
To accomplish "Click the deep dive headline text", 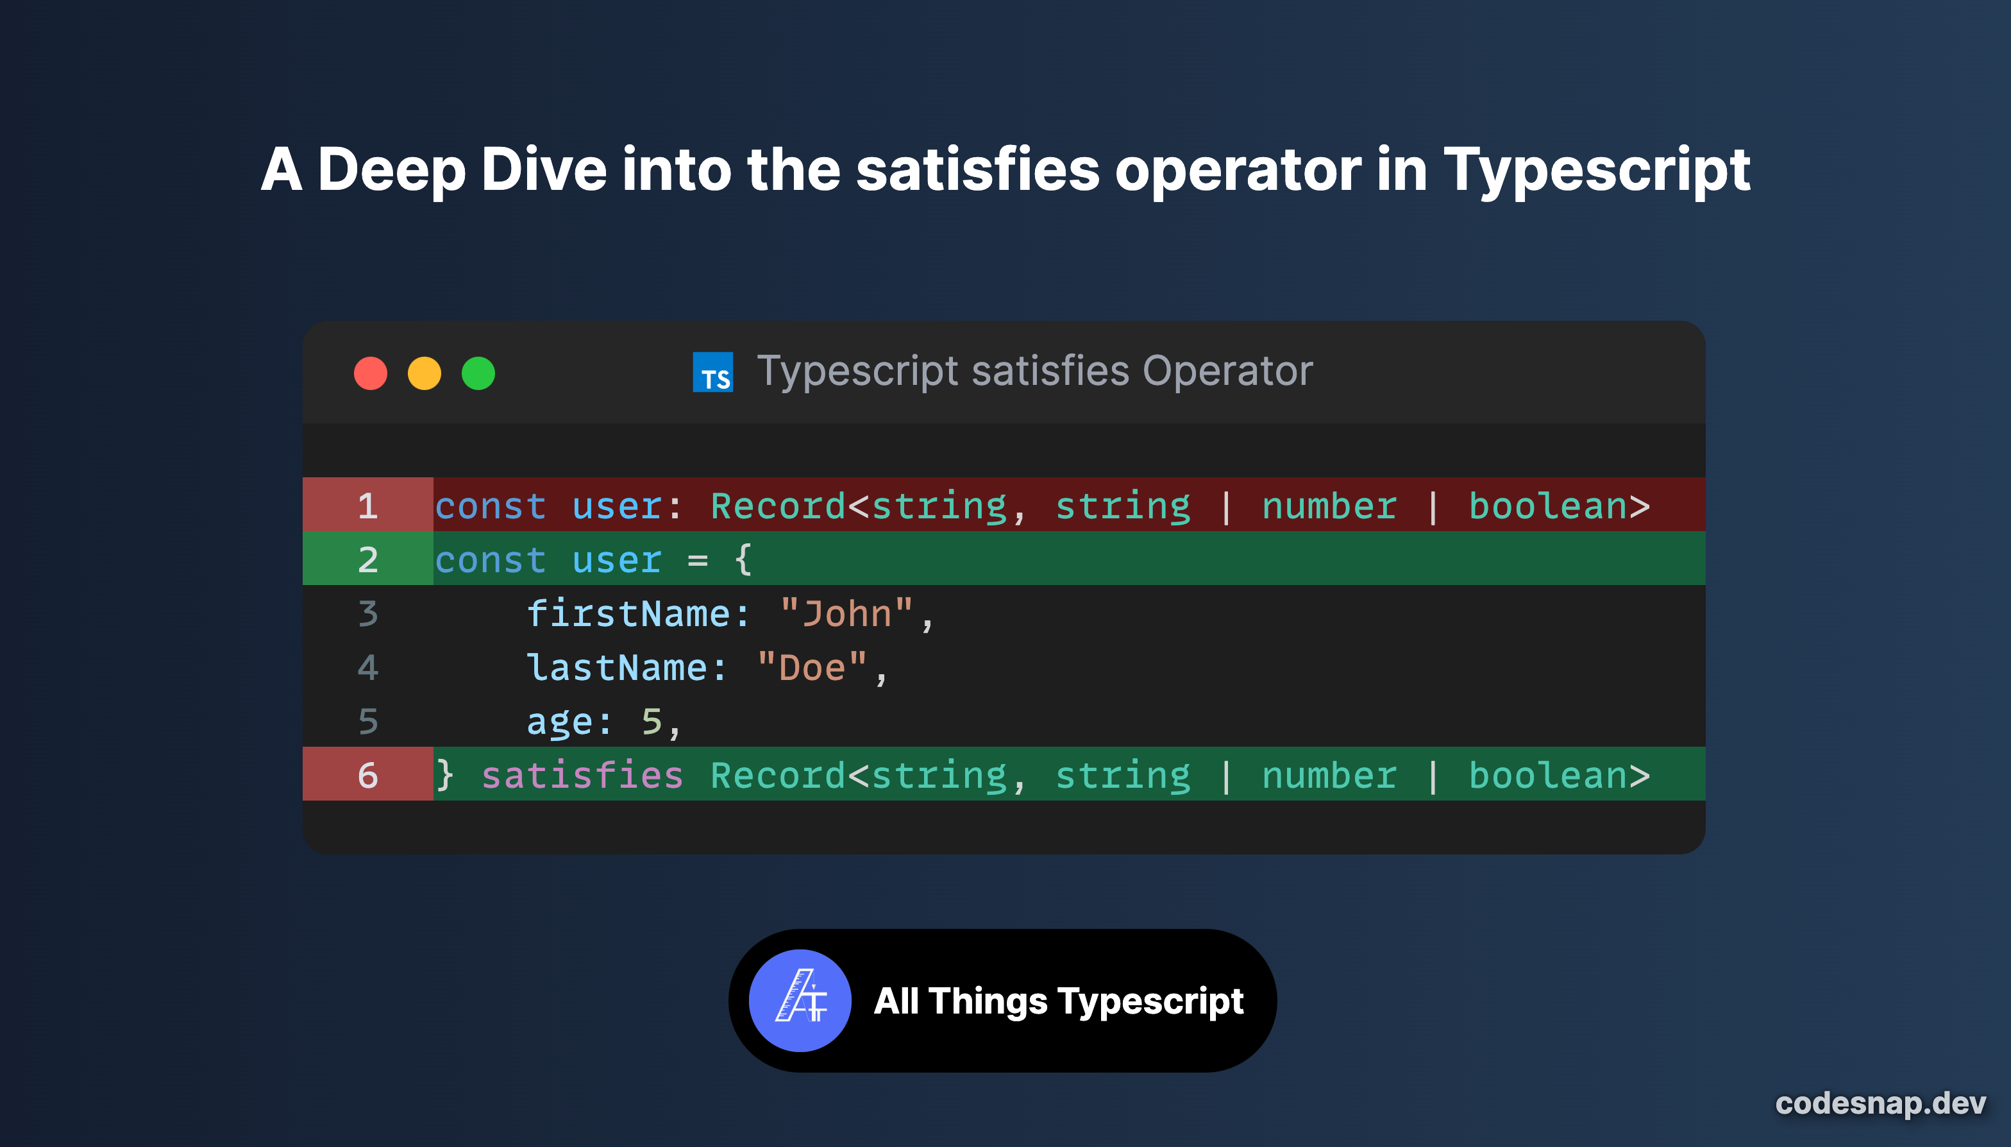I will (1005, 168).
